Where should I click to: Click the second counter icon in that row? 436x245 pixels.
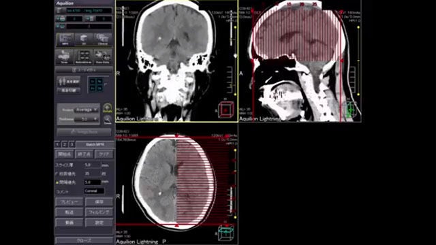[89, 19]
